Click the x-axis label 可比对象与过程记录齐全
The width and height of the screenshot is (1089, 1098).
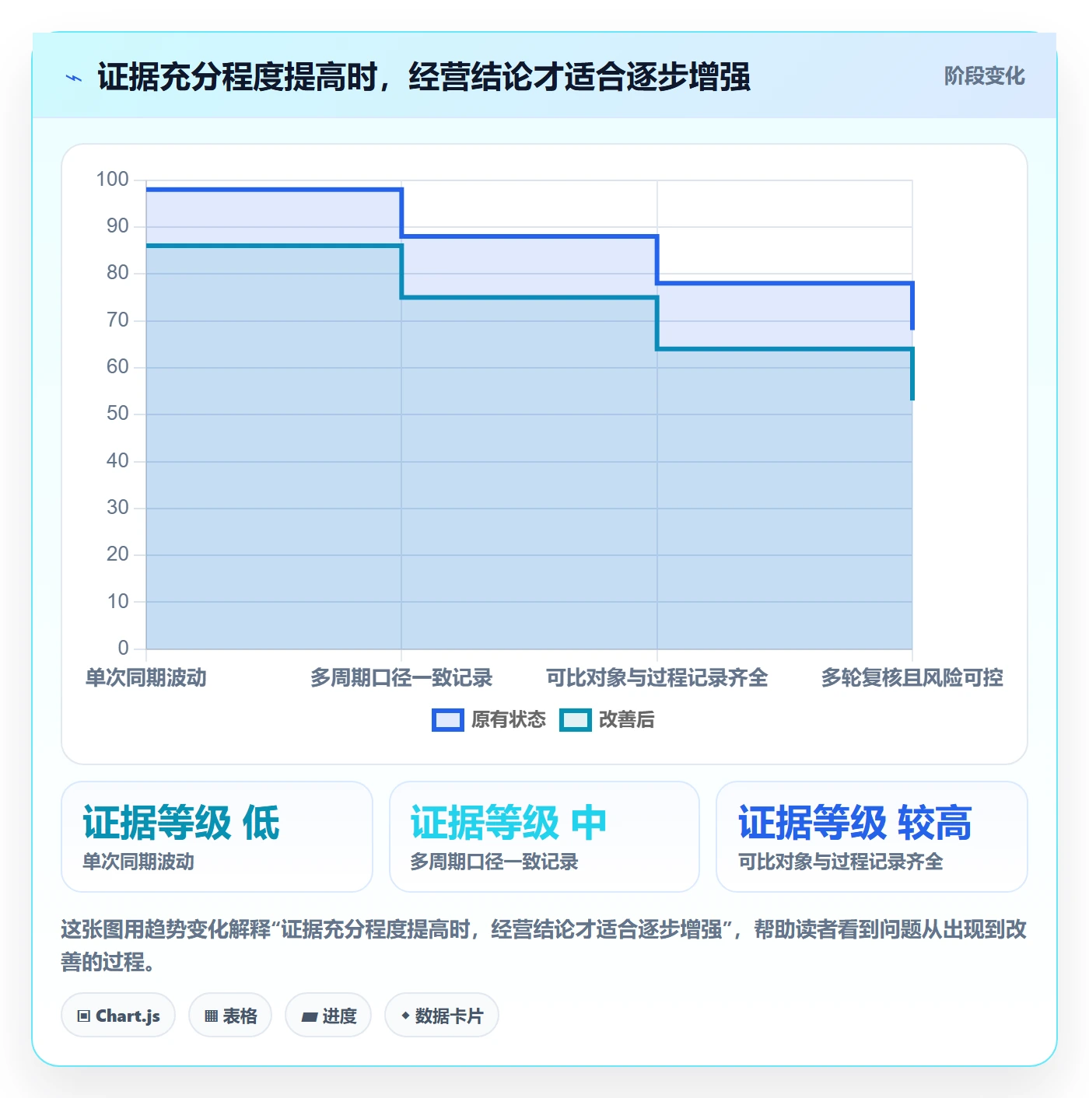tap(657, 678)
